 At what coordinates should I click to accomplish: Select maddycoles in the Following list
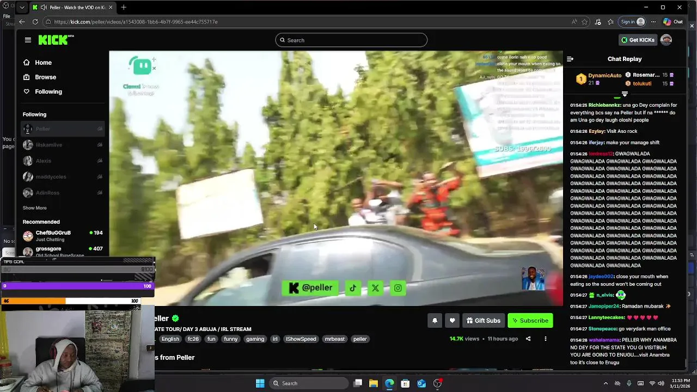click(x=63, y=177)
